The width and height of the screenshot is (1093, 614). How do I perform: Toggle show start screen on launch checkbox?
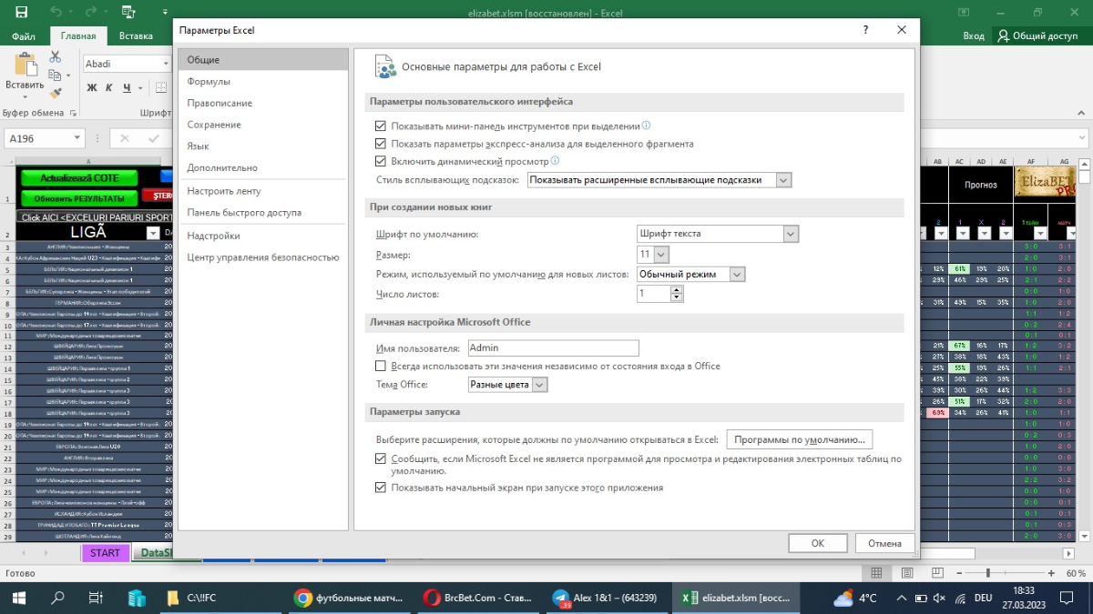tap(381, 488)
